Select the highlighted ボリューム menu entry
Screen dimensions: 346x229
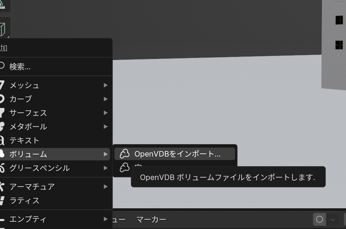pos(28,154)
